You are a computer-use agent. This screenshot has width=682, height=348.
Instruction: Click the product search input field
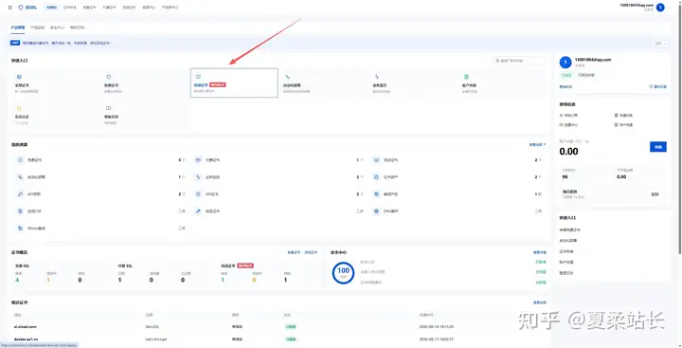pos(520,61)
